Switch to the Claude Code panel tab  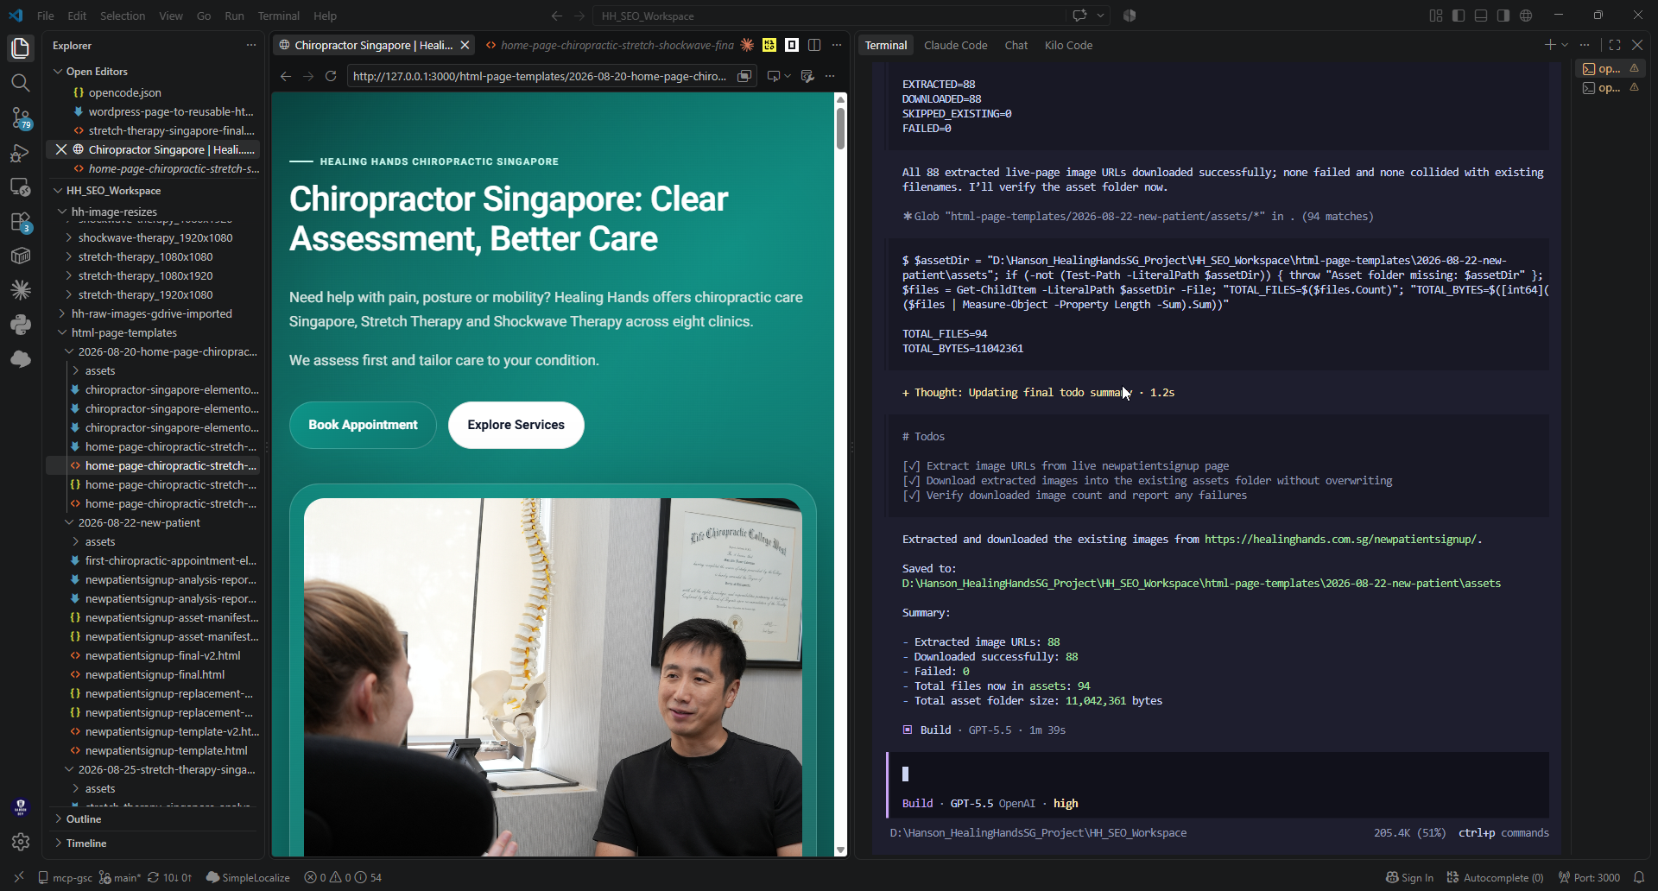[x=955, y=45]
